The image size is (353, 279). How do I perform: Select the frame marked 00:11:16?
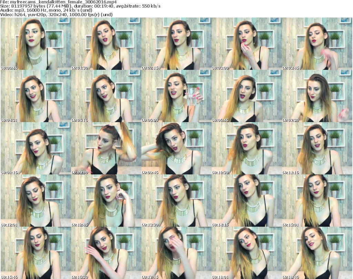tap(317, 148)
